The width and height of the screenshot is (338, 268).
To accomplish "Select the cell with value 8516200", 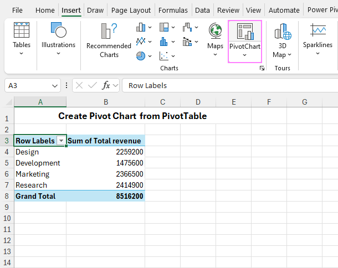I will point(106,196).
